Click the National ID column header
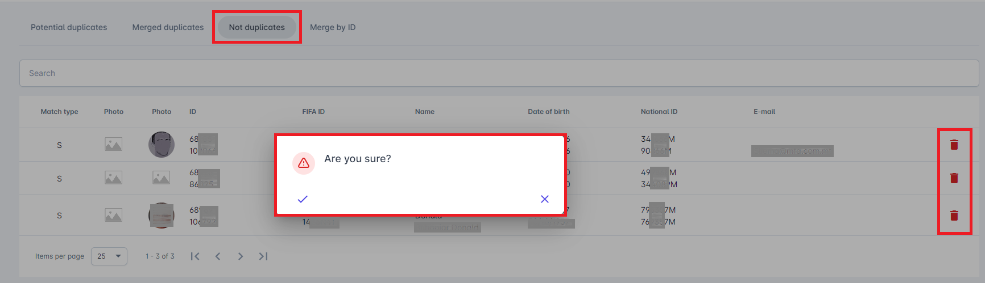This screenshot has height=283, width=985. [659, 112]
